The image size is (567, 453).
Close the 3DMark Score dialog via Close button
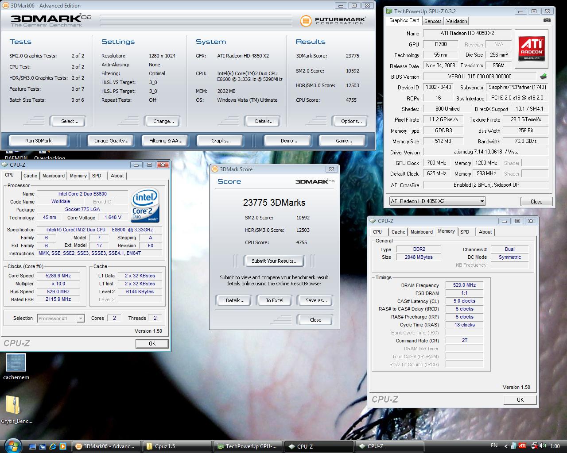[315, 320]
